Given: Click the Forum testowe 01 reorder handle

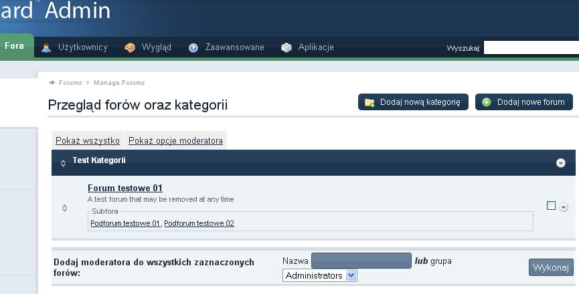Looking at the screenshot, I should tap(65, 208).
